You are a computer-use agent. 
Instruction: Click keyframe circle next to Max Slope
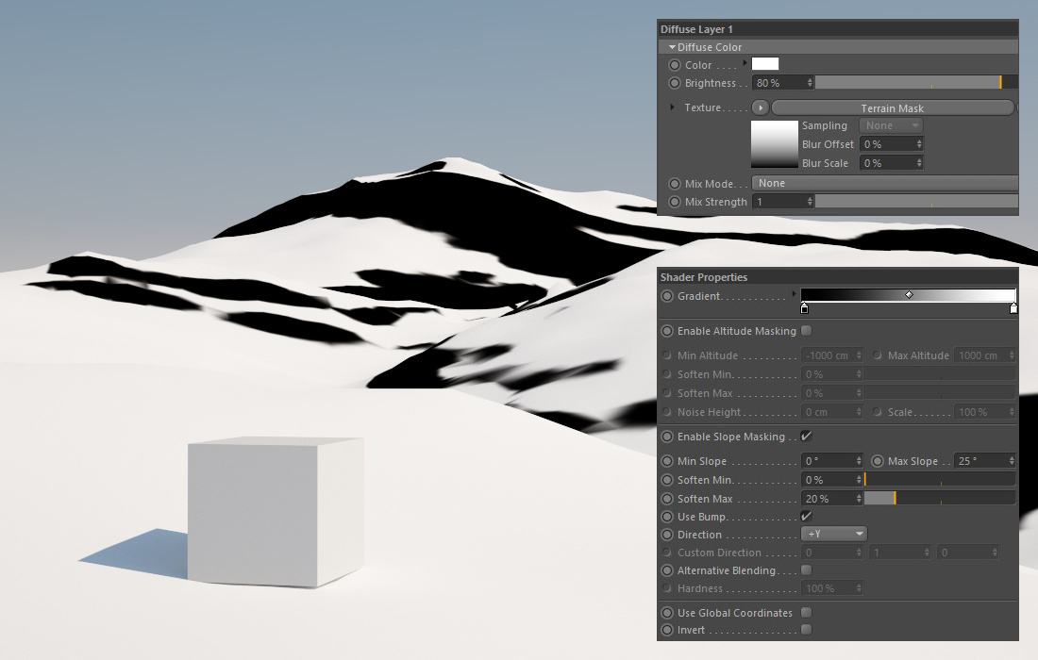coord(878,461)
